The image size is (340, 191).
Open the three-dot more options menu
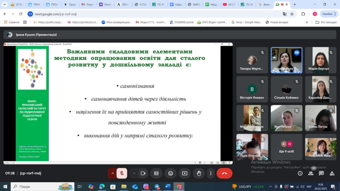click(211, 173)
